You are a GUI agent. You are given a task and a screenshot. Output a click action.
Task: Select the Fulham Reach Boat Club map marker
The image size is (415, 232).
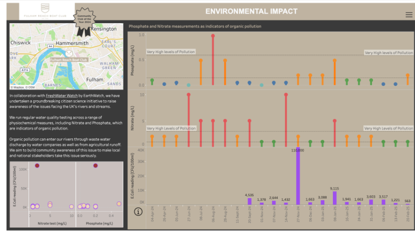[x=69, y=54]
